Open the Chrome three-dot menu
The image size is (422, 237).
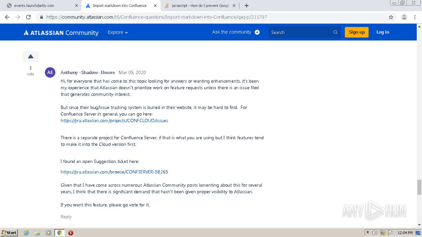click(x=415, y=17)
